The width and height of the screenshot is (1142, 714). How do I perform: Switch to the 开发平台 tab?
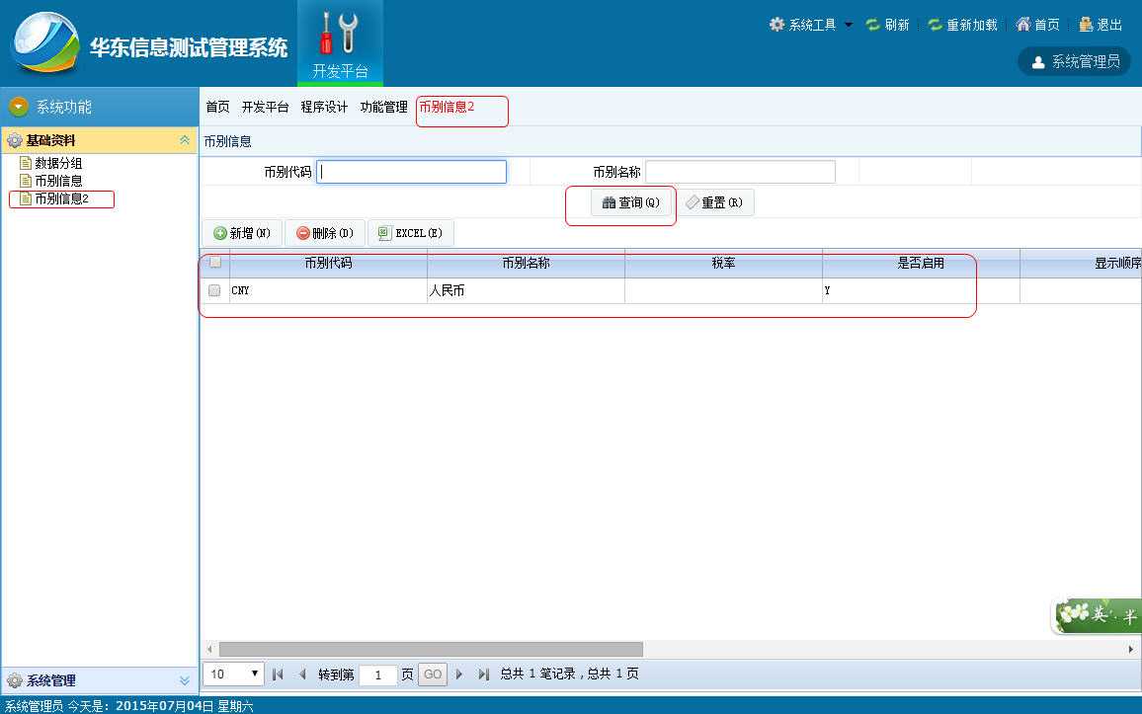point(265,107)
